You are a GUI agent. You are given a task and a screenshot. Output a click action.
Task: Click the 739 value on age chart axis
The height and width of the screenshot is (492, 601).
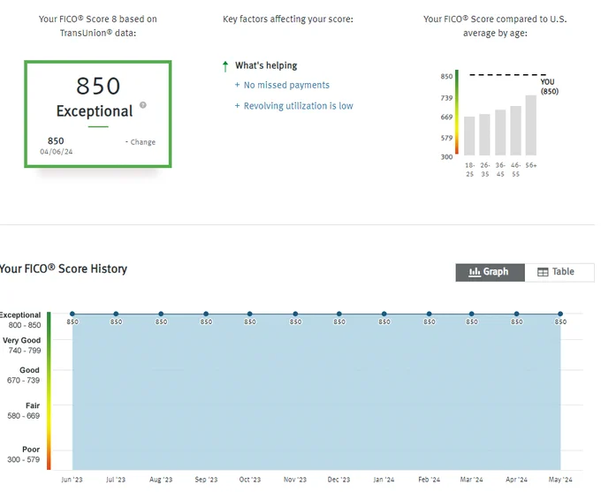tap(446, 98)
